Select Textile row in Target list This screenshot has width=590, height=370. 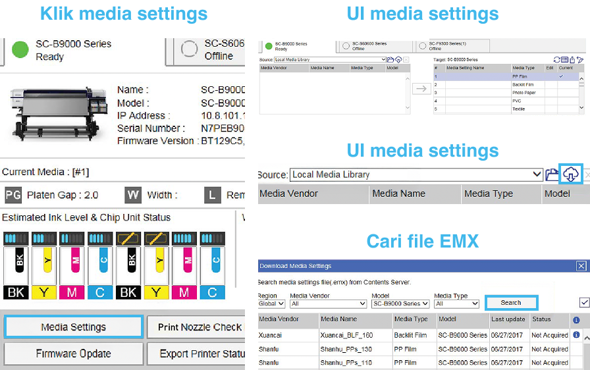point(506,109)
